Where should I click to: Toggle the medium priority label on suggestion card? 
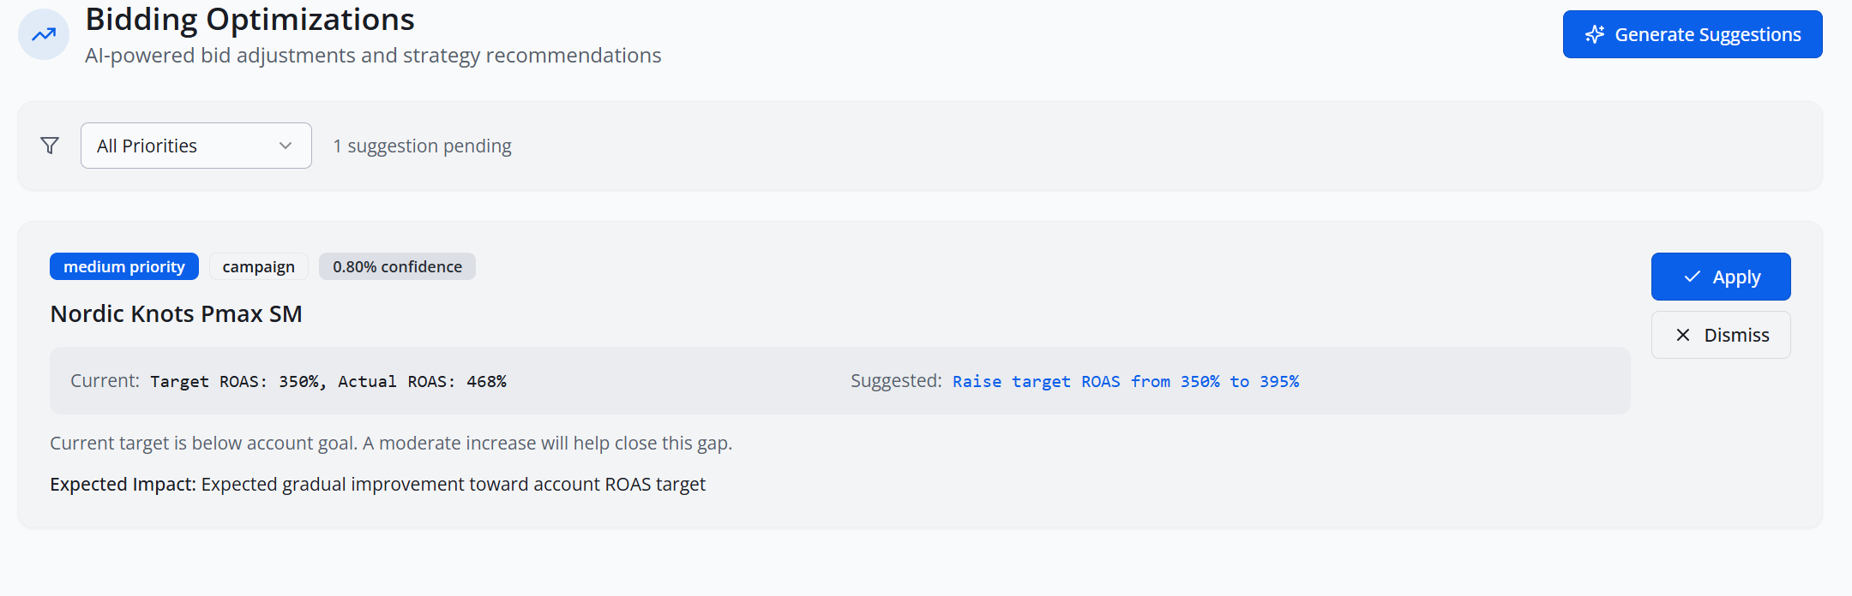(124, 266)
